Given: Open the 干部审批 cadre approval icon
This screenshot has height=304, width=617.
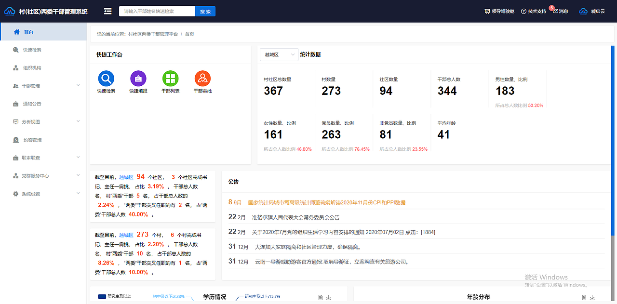Looking at the screenshot, I should [202, 79].
